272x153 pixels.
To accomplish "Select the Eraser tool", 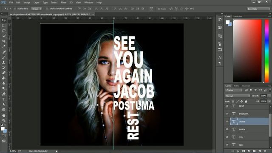I will click(4, 73).
